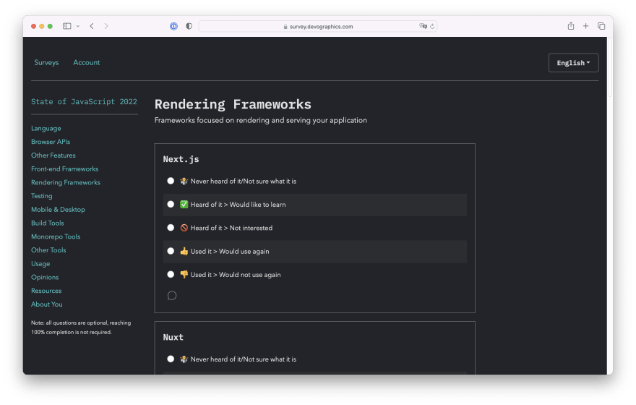The width and height of the screenshot is (636, 405).
Task: Go to the Resources section
Action: tap(46, 291)
